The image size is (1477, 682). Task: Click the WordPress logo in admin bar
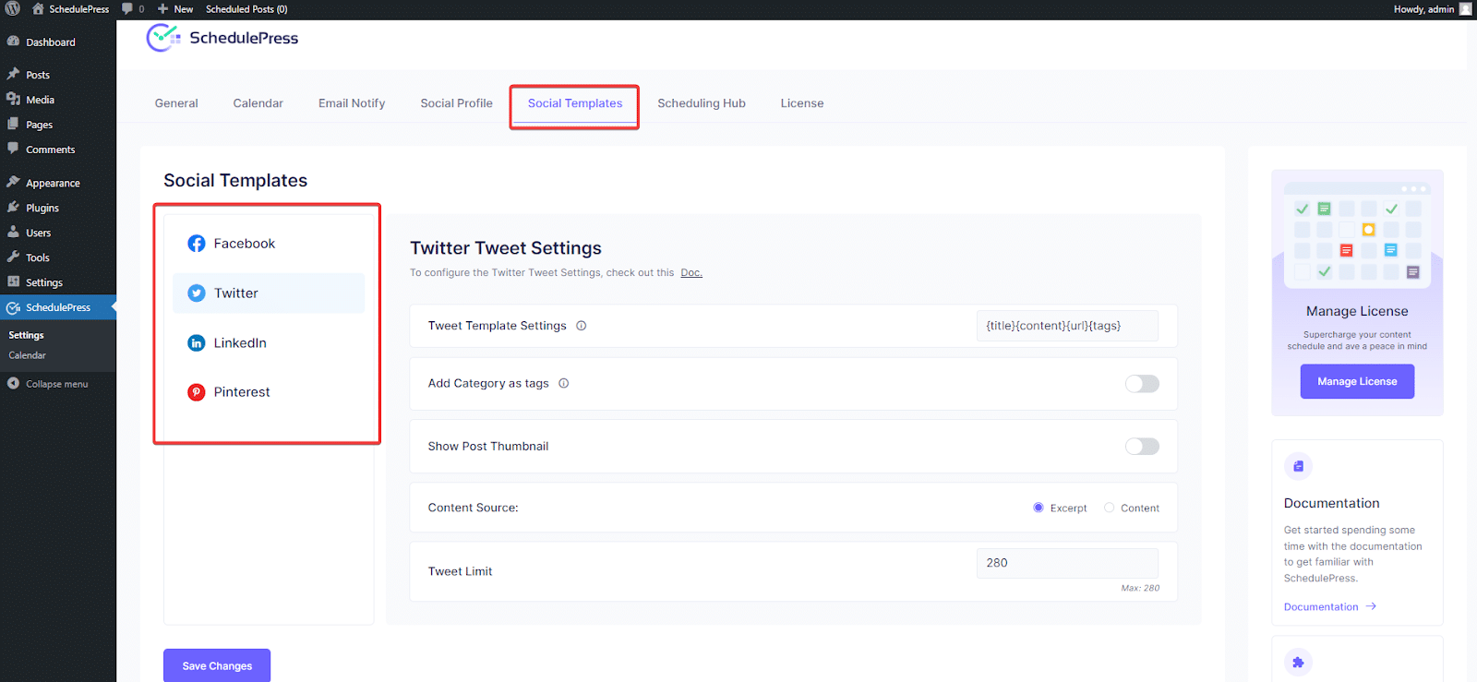13,9
